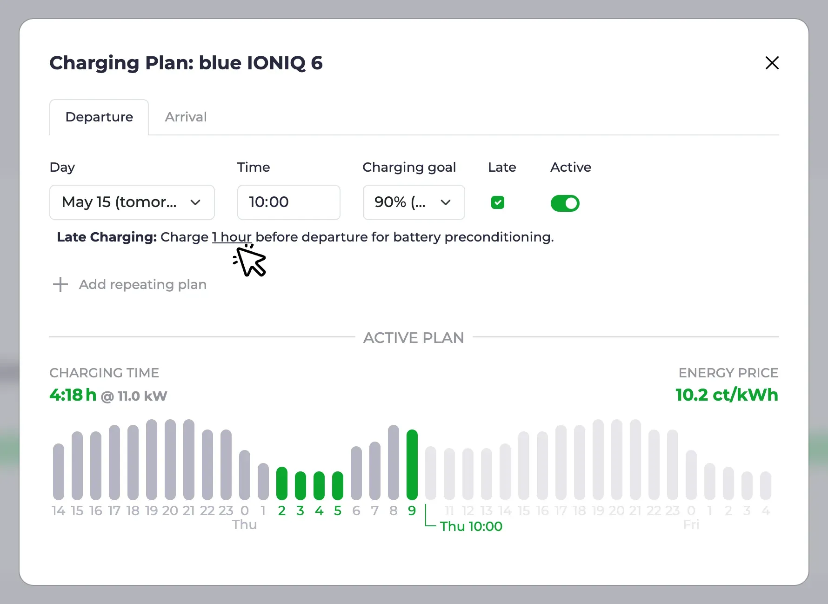
Task: Click the green bar for hour 4
Action: (319, 485)
